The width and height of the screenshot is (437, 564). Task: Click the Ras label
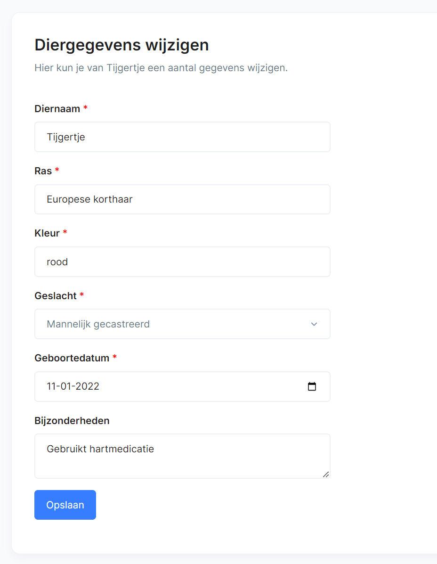click(x=43, y=171)
